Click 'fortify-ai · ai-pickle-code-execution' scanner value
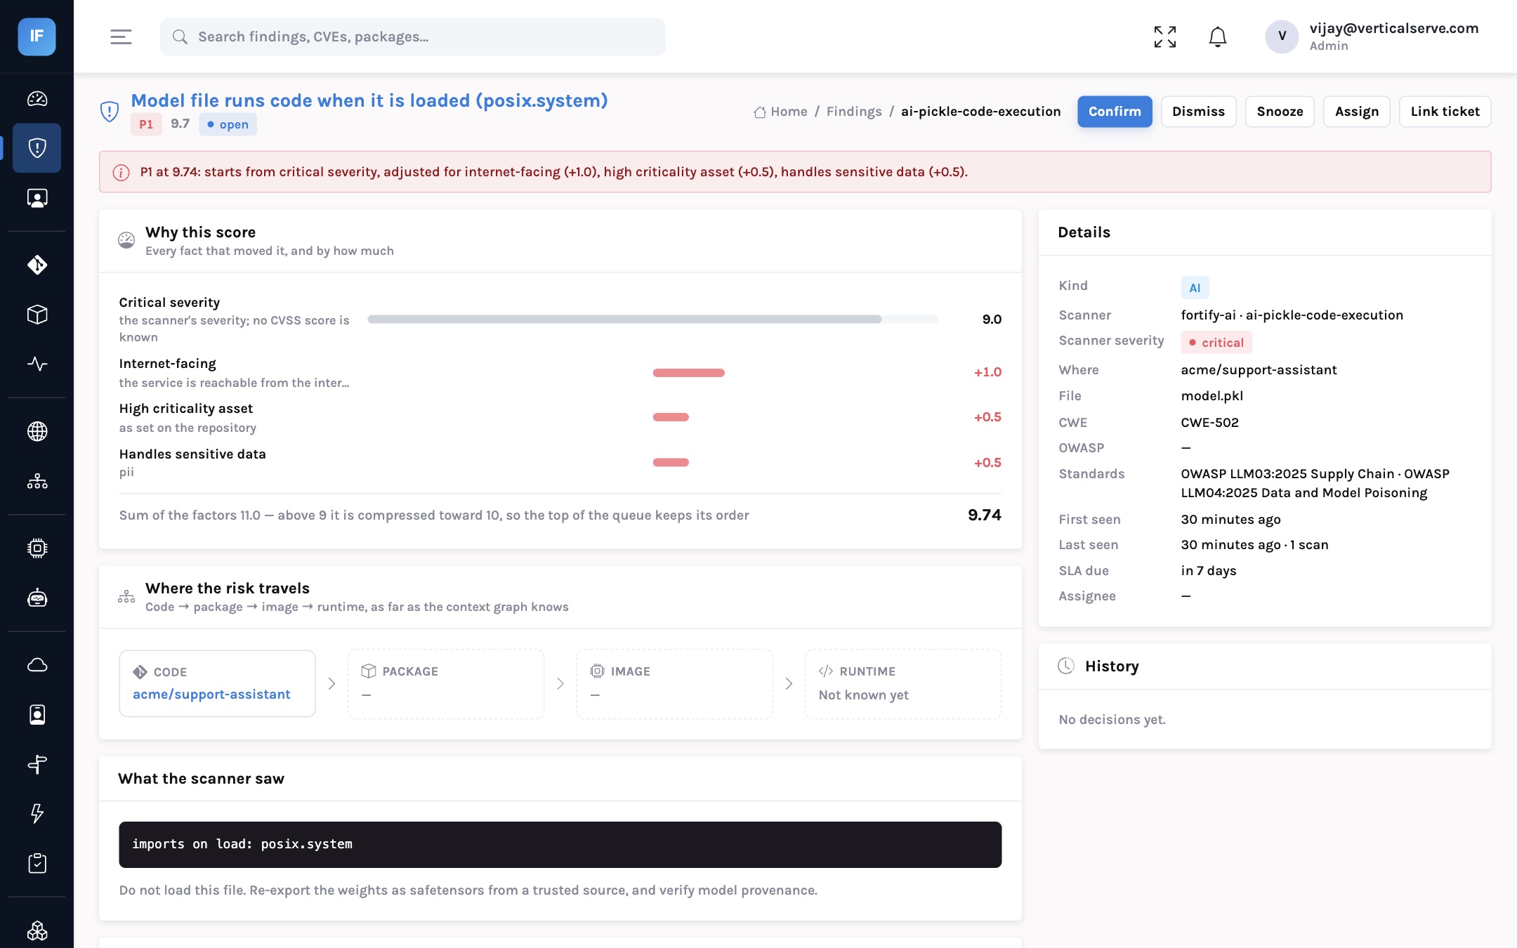This screenshot has height=948, width=1517. (1292, 315)
